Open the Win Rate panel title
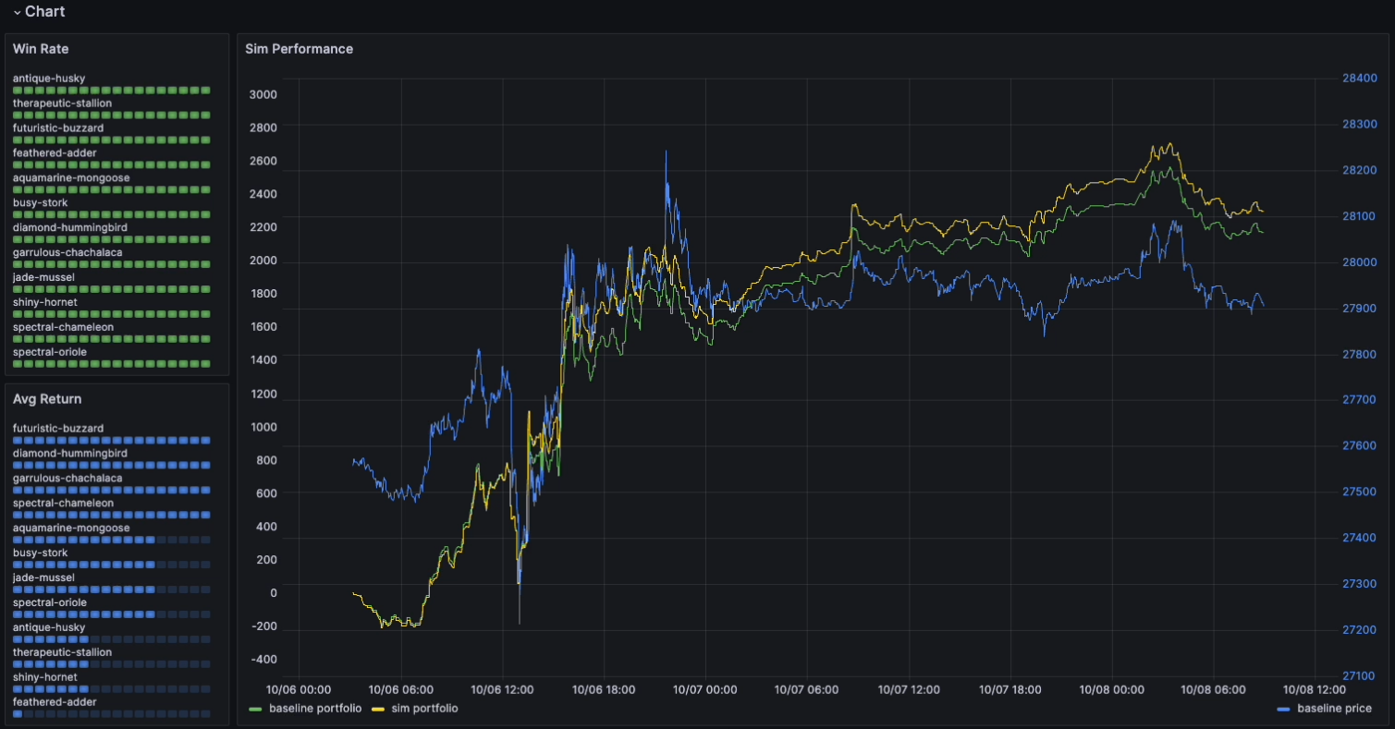Image resolution: width=1395 pixels, height=729 pixels. tap(41, 49)
